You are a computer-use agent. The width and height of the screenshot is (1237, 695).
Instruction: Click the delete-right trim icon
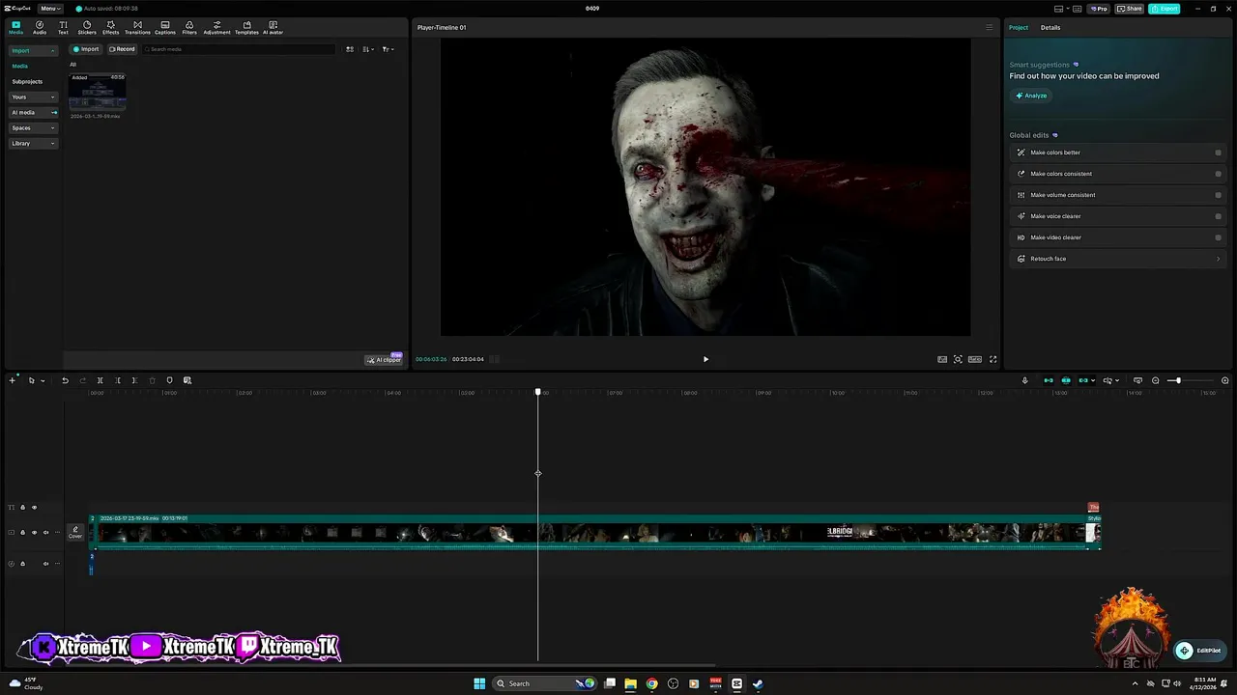pos(134,380)
